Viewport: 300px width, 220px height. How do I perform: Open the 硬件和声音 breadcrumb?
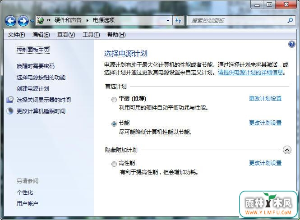68,20
